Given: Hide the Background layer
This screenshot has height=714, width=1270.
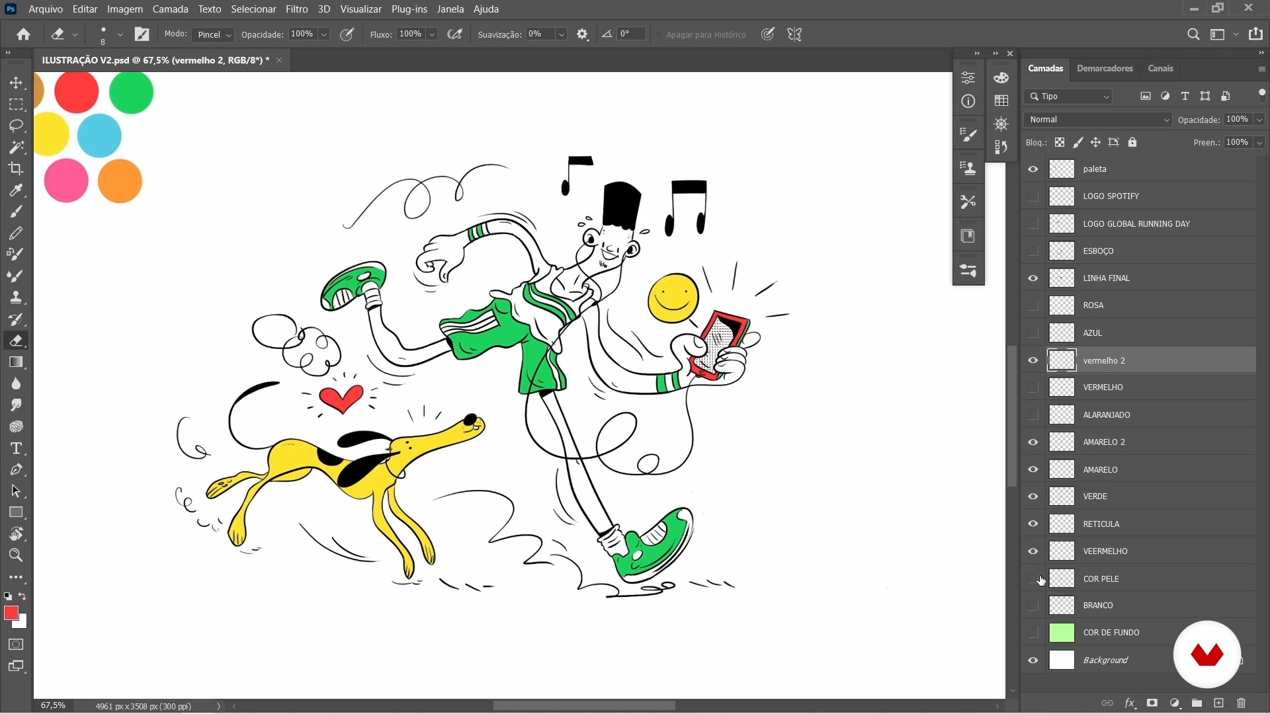Looking at the screenshot, I should [x=1033, y=660].
